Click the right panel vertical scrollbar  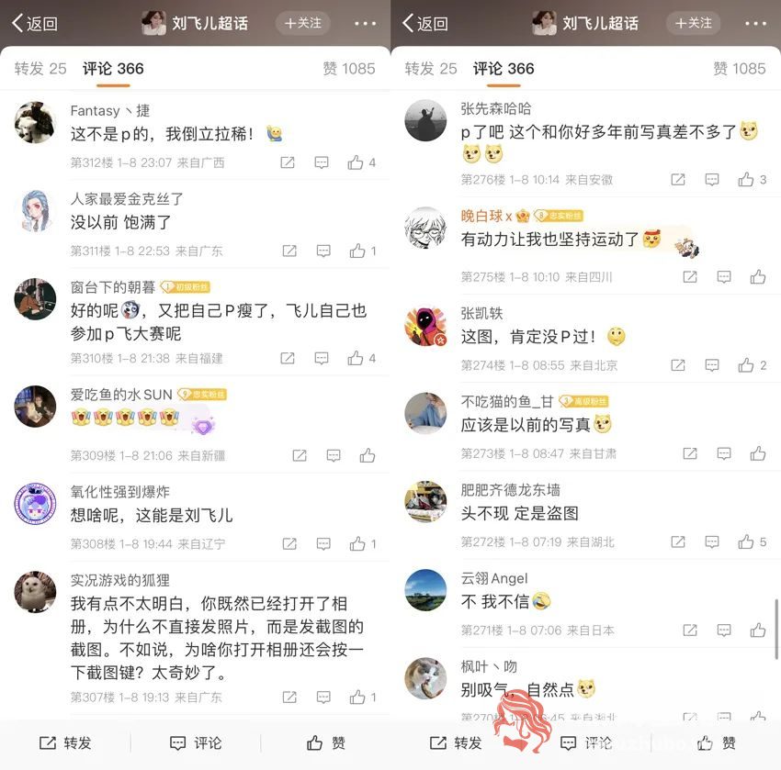click(776, 630)
